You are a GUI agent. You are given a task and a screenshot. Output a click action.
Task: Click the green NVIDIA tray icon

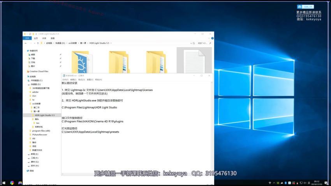pos(278,183)
